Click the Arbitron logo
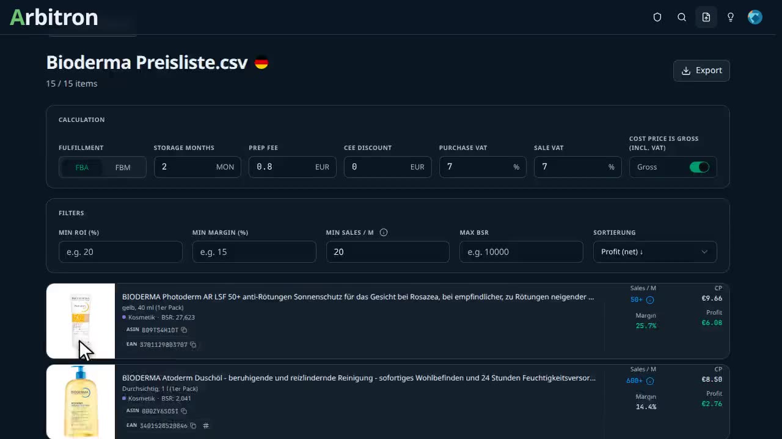782x439 pixels. [x=54, y=17]
